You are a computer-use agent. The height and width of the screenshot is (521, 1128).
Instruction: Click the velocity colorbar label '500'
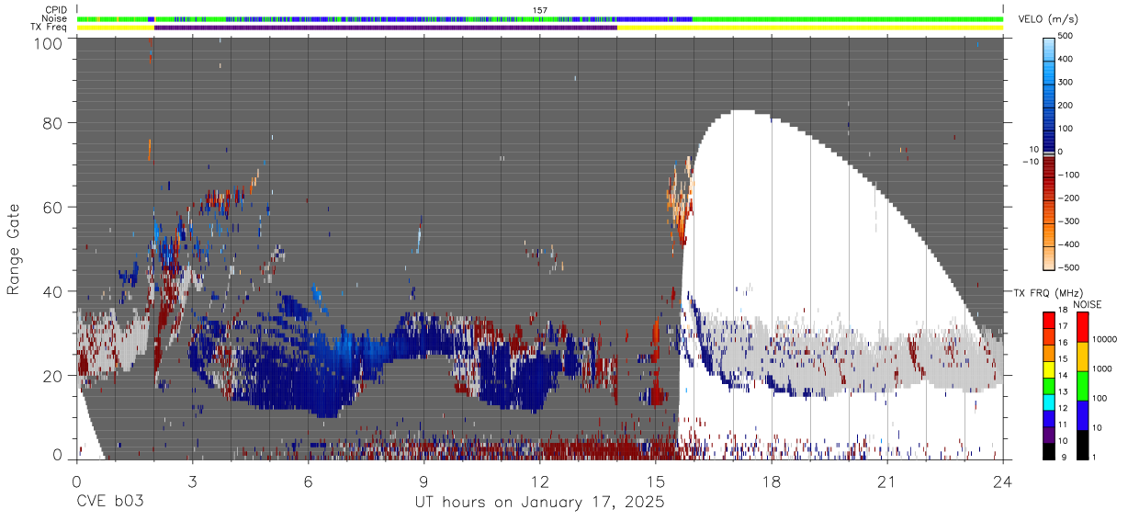(x=1066, y=36)
